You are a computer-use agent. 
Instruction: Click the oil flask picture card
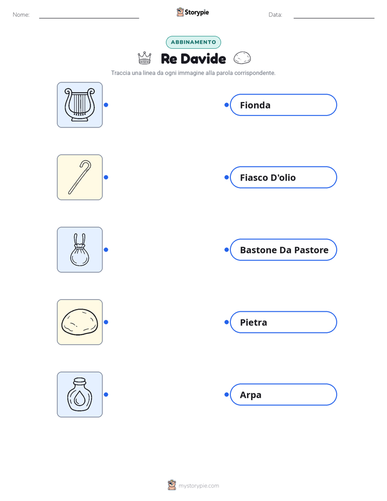[x=80, y=394]
